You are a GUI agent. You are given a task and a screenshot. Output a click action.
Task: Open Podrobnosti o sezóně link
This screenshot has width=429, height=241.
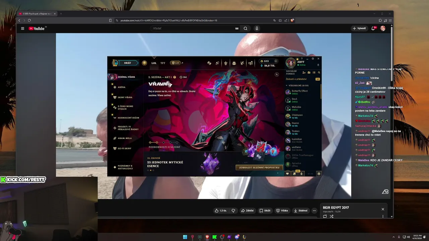pyautogui.click(x=164, y=147)
